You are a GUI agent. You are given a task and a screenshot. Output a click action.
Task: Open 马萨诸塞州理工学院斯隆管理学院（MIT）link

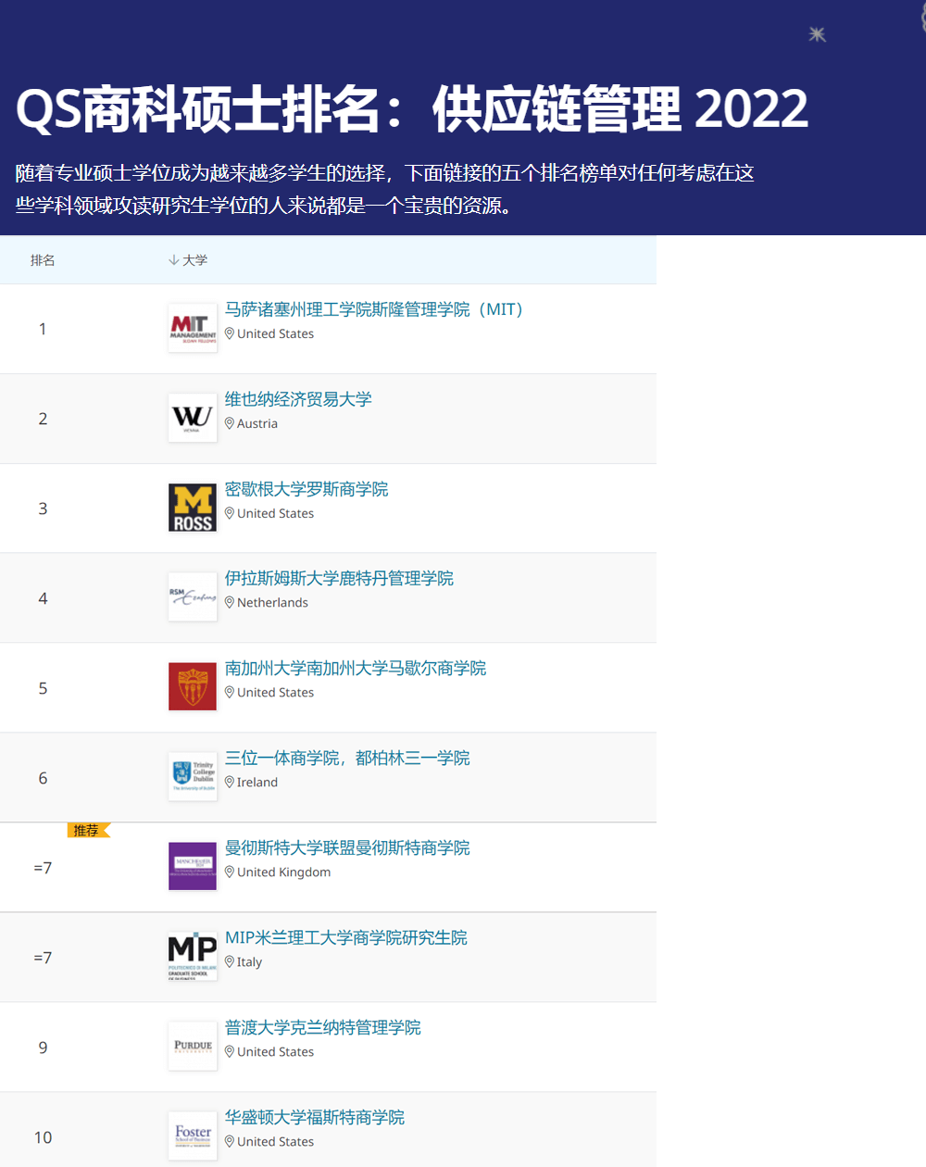379,309
